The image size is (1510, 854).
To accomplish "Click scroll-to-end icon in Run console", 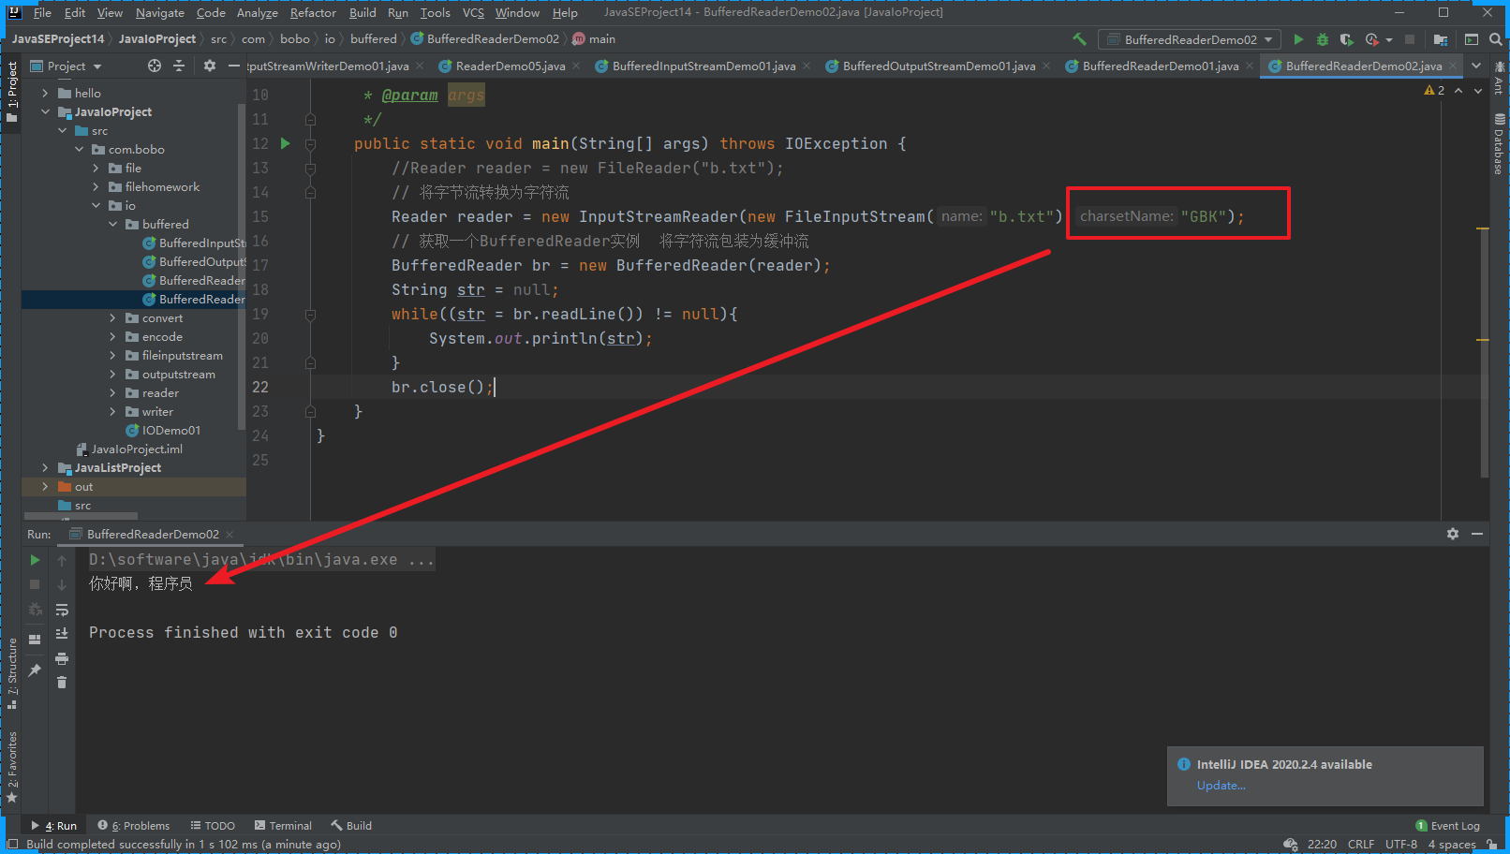I will click(62, 634).
